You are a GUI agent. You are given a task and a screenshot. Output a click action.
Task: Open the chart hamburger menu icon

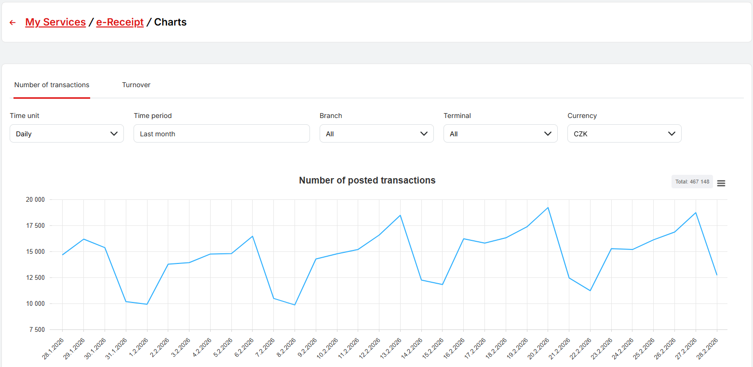[x=721, y=183]
